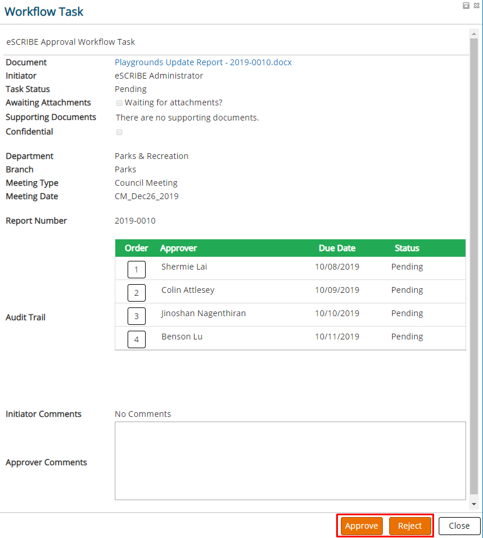The width and height of the screenshot is (483, 538).
Task: Click approver name Benson Lu
Action: (x=182, y=337)
